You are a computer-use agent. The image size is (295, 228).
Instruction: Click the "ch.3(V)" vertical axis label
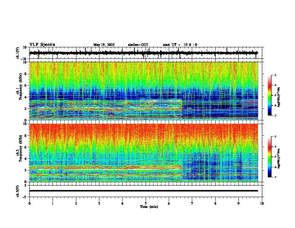click(x=18, y=191)
